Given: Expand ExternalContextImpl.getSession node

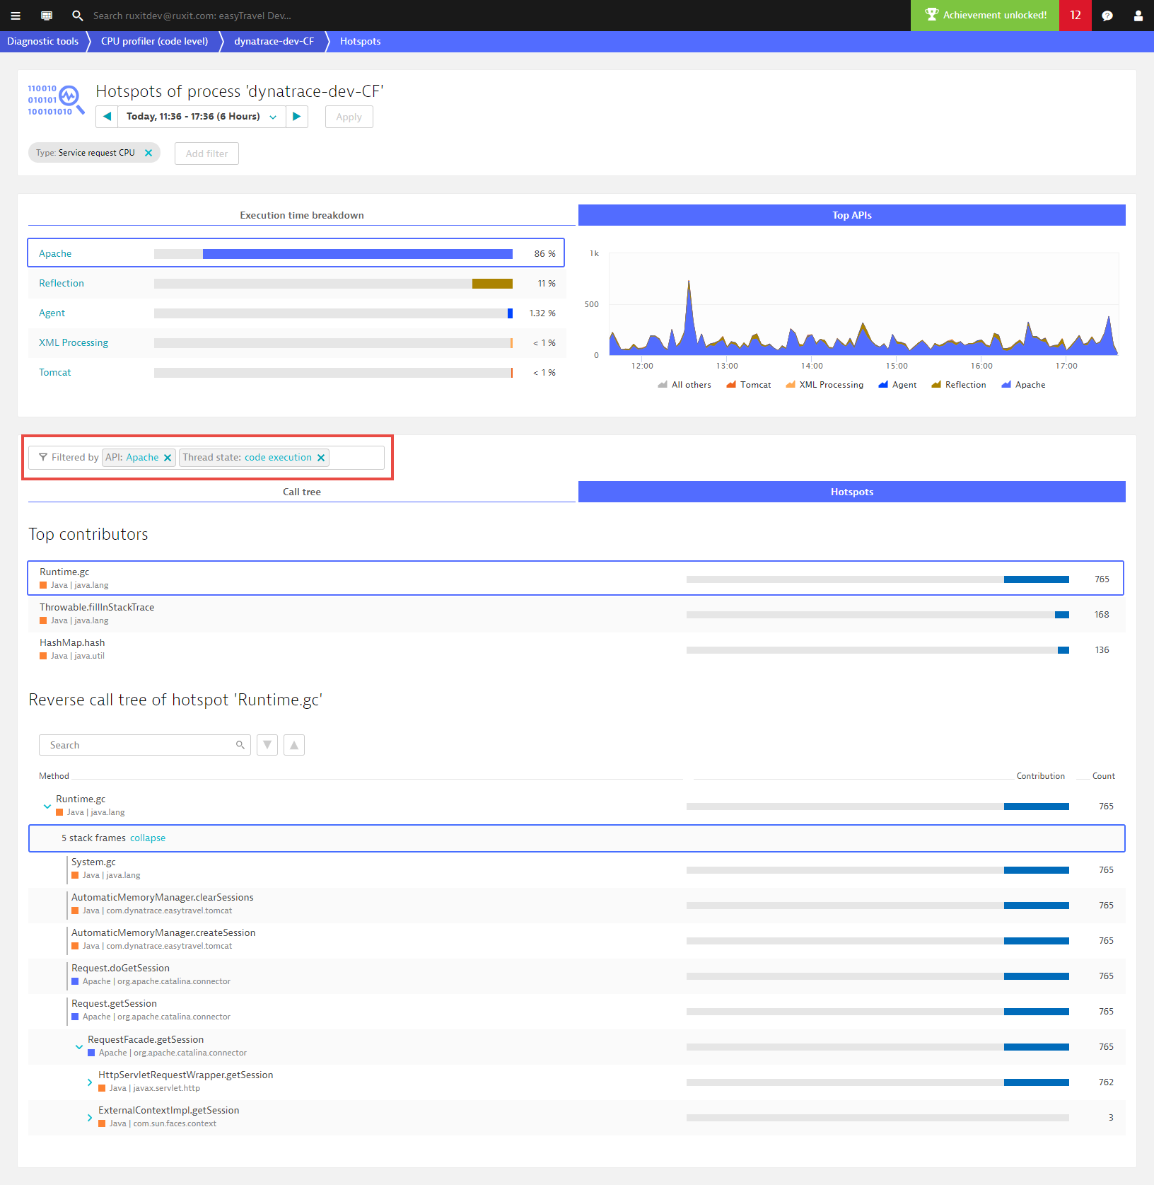Looking at the screenshot, I should click(x=90, y=1117).
